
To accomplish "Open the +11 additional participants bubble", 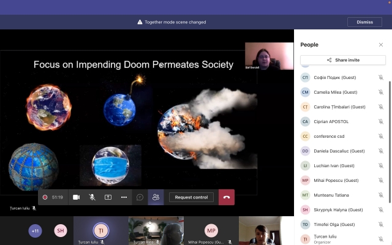I will click(35, 231).
